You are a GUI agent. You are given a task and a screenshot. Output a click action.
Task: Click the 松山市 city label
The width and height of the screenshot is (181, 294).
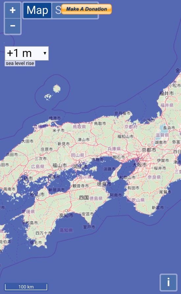click(x=38, y=194)
